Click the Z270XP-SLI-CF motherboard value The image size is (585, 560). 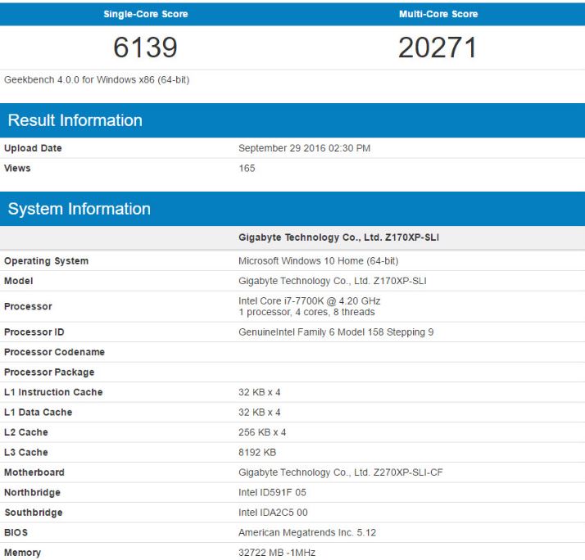point(340,472)
